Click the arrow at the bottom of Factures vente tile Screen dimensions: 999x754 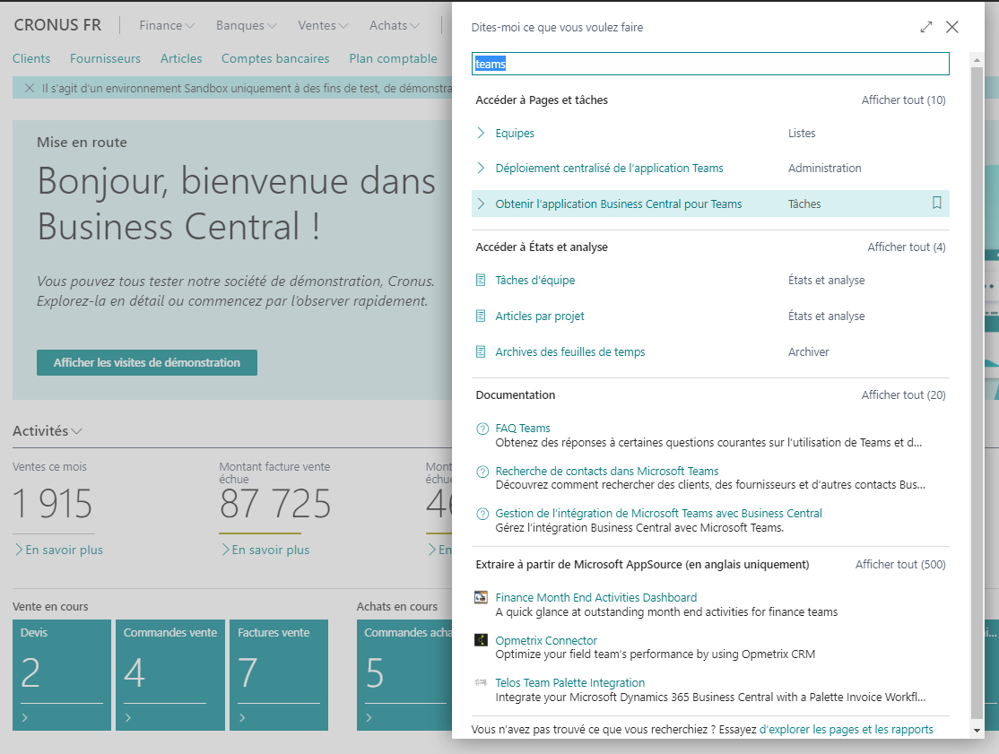pyautogui.click(x=242, y=718)
